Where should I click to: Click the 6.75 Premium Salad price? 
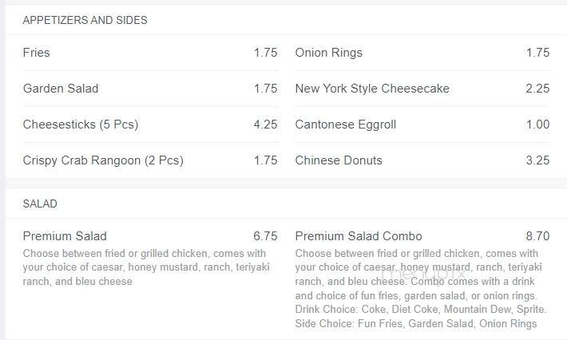click(265, 236)
